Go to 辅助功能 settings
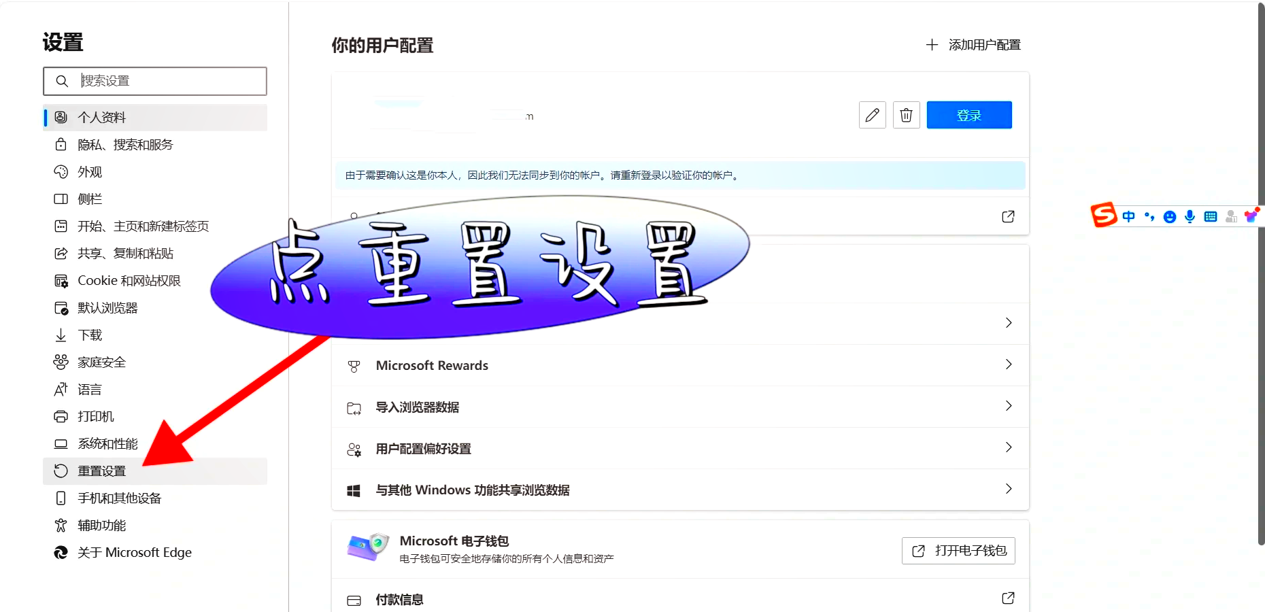The image size is (1265, 612). pyautogui.click(x=155, y=525)
